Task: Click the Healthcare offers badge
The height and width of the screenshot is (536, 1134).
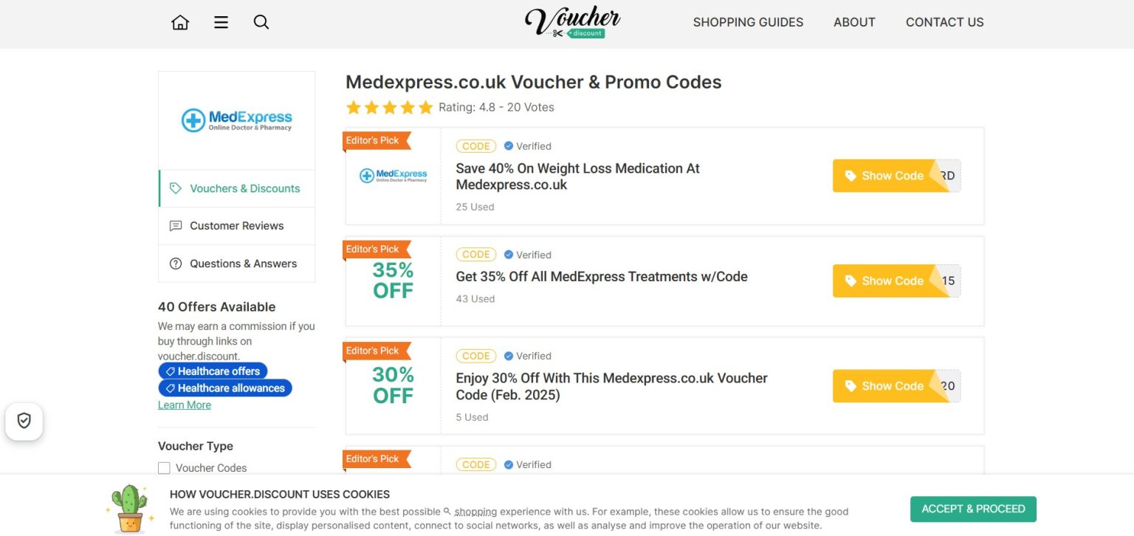Action: [213, 371]
